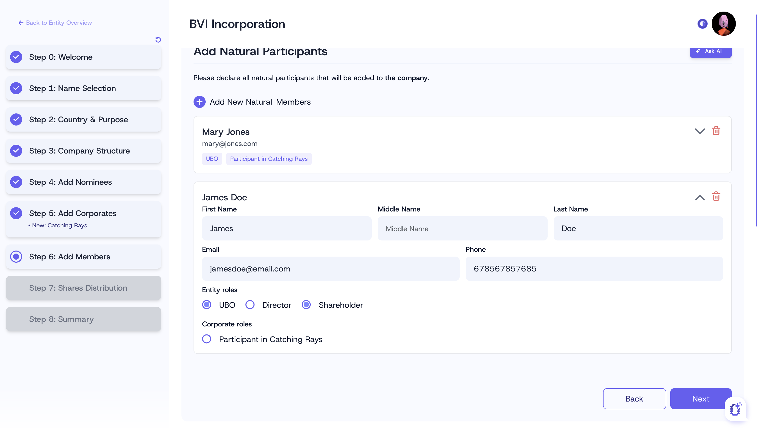Deselect the UBO entity role radio
Screen dimensions: 757x428
(x=207, y=305)
